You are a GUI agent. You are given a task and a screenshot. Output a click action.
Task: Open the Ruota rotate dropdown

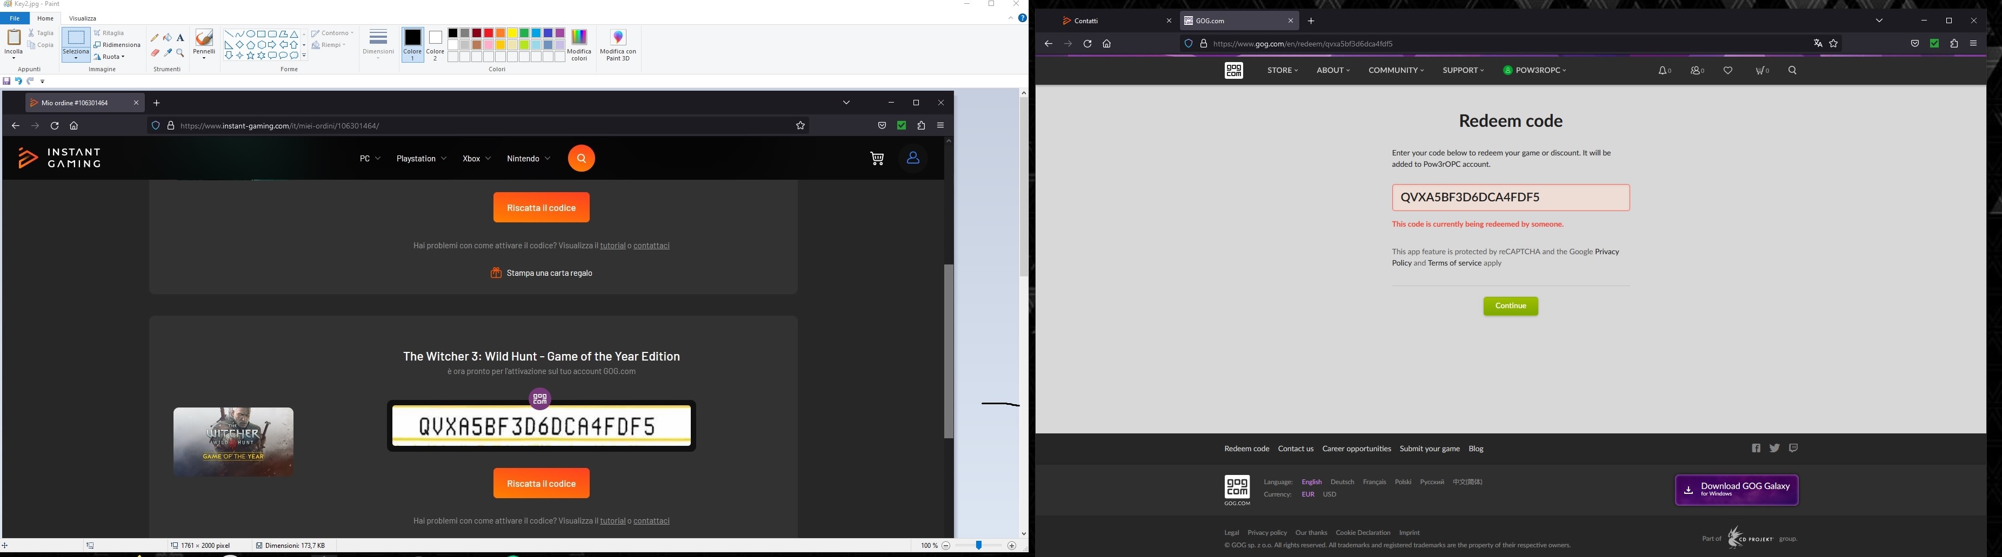click(110, 57)
